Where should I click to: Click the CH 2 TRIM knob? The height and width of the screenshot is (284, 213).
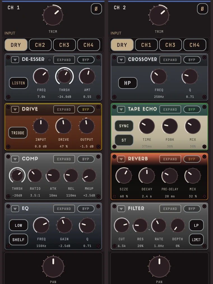point(159,15)
